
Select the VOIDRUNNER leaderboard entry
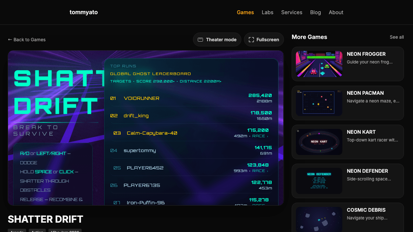191,98
